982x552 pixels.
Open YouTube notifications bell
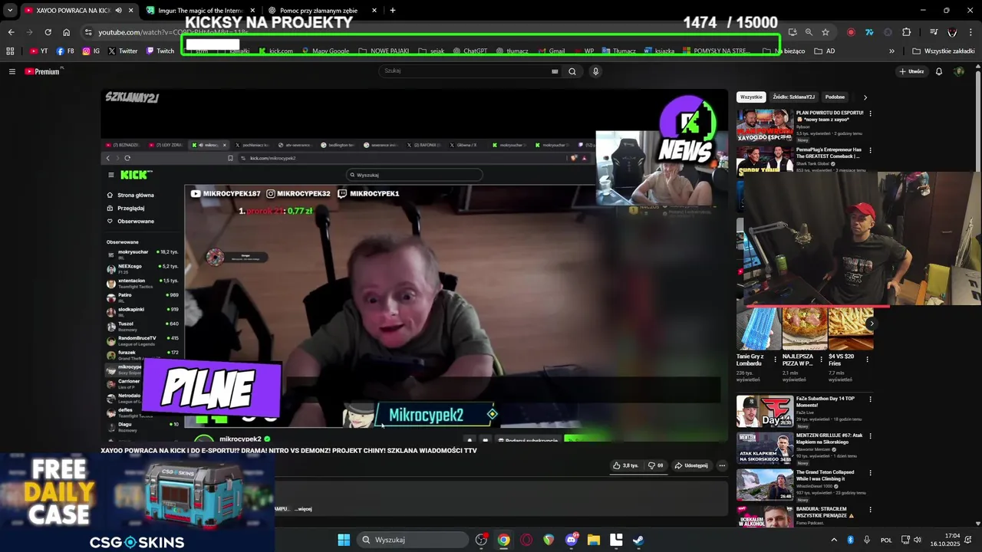coord(938,71)
